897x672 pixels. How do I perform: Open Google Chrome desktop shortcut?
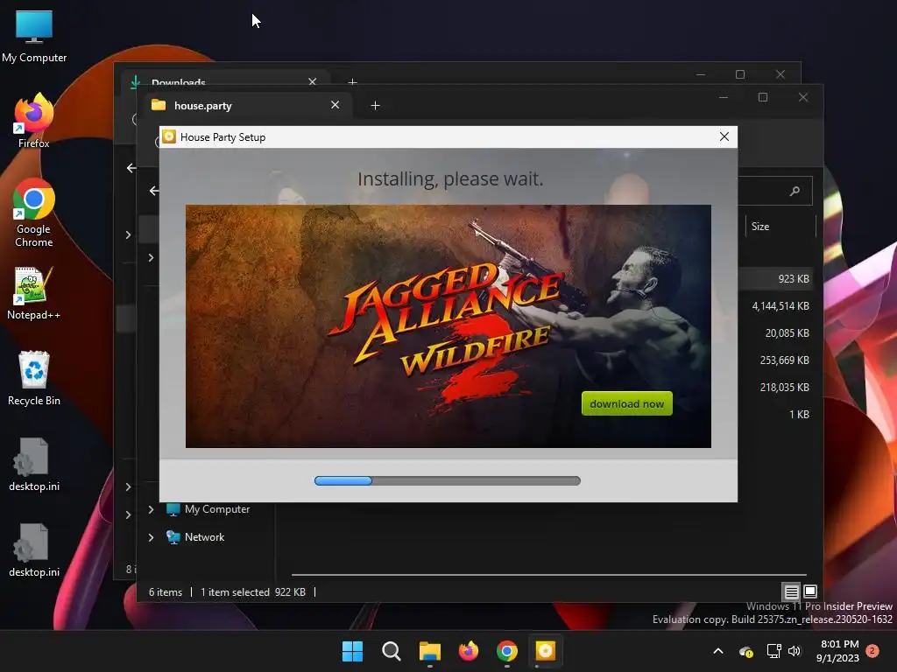tap(34, 213)
